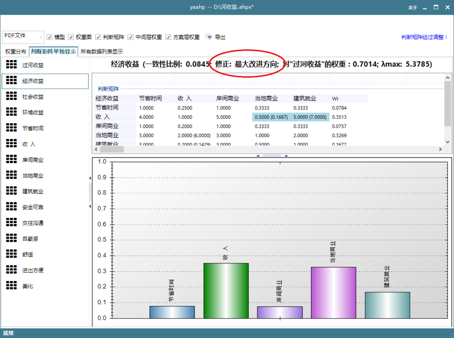Click the 判断矩阵经过调整 link
This screenshot has height=338, width=454.
[424, 37]
